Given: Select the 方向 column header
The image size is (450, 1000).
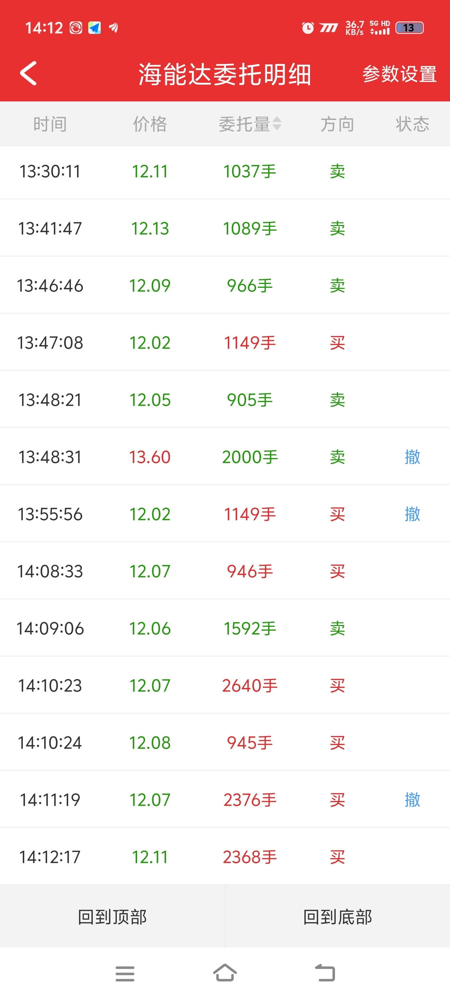Looking at the screenshot, I should coord(337,124).
